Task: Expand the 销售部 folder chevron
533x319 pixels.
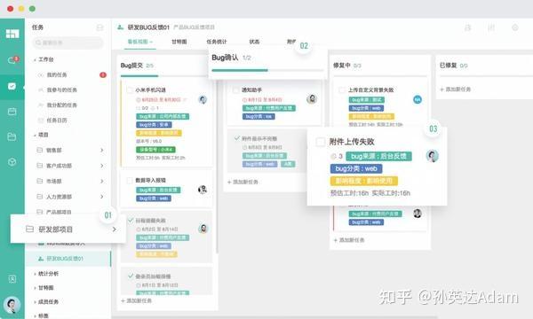Action: click(x=101, y=150)
